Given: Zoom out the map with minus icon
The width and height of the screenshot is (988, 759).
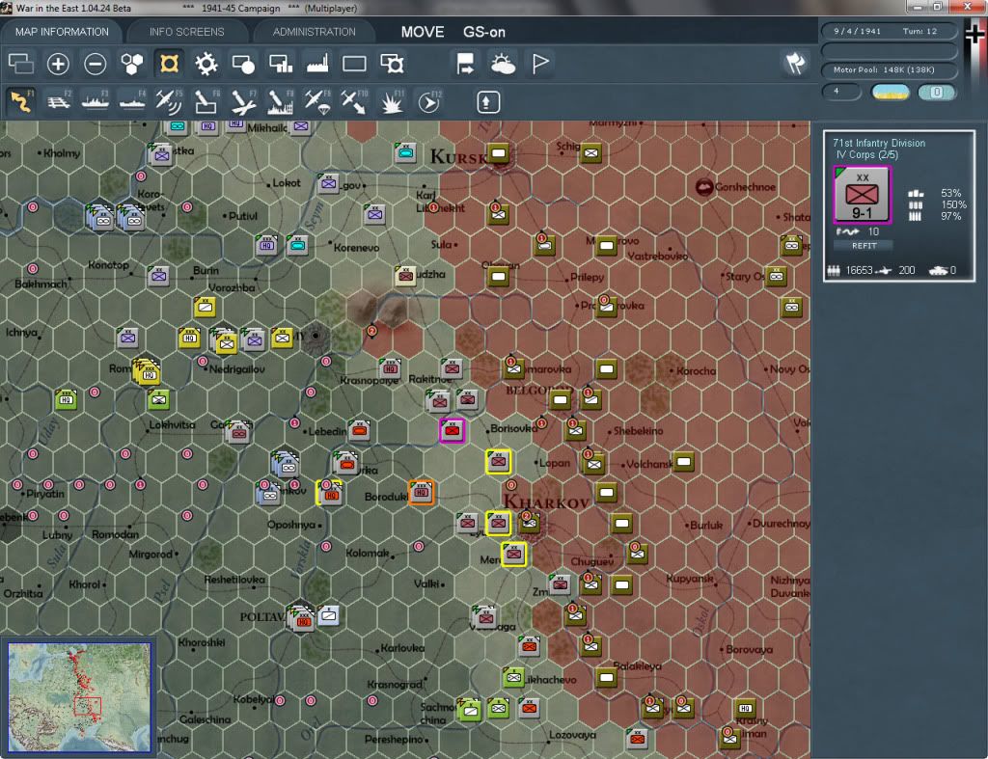Looking at the screenshot, I should coord(96,64).
